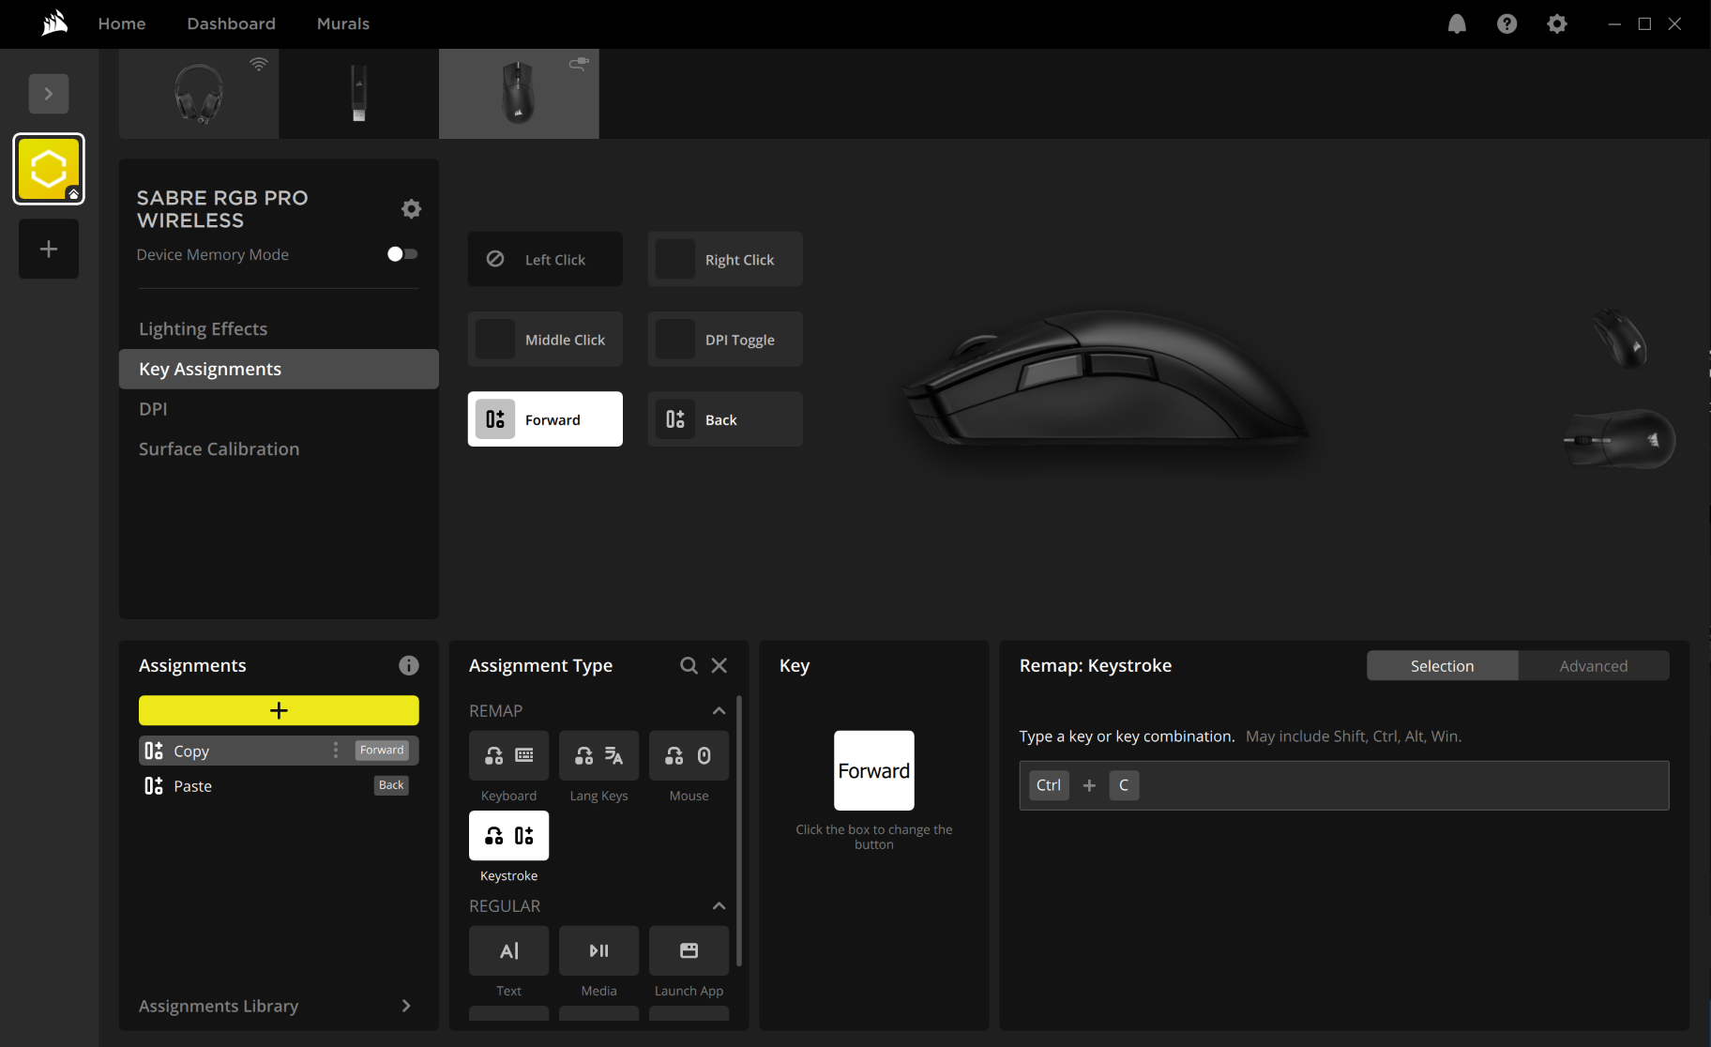Expand the left sidebar arrow
The width and height of the screenshot is (1711, 1047).
coord(49,94)
